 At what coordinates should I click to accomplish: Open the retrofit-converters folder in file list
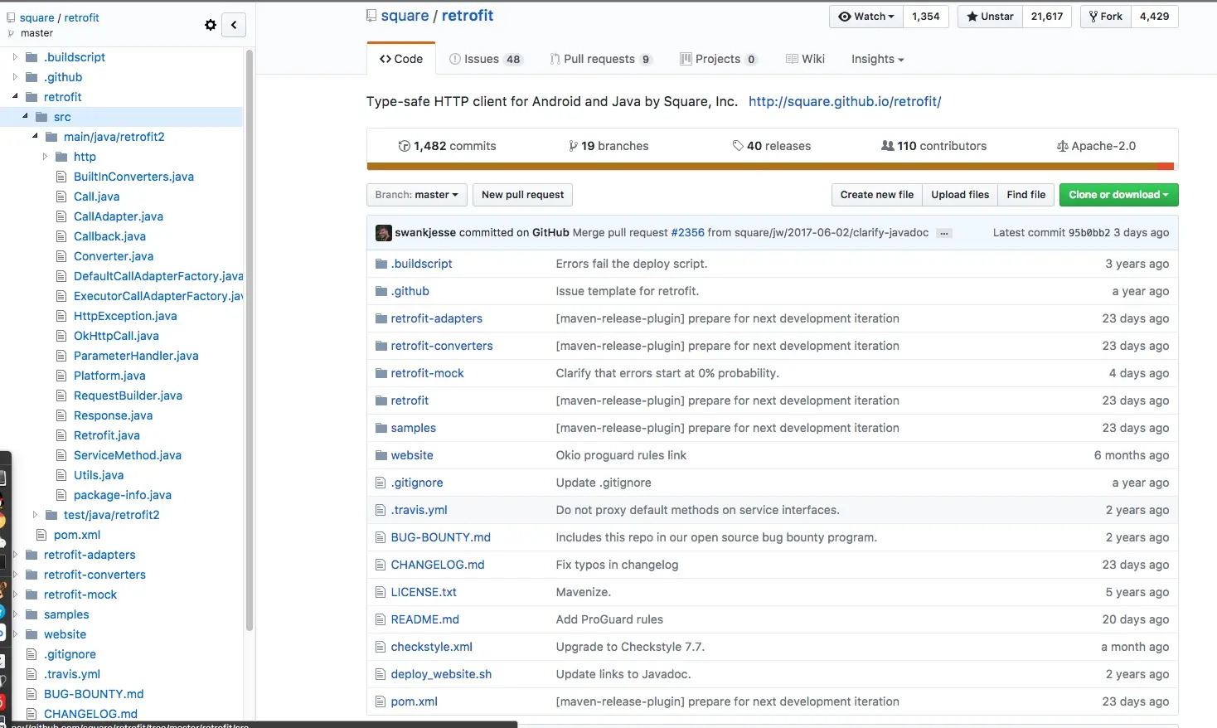[x=442, y=346]
